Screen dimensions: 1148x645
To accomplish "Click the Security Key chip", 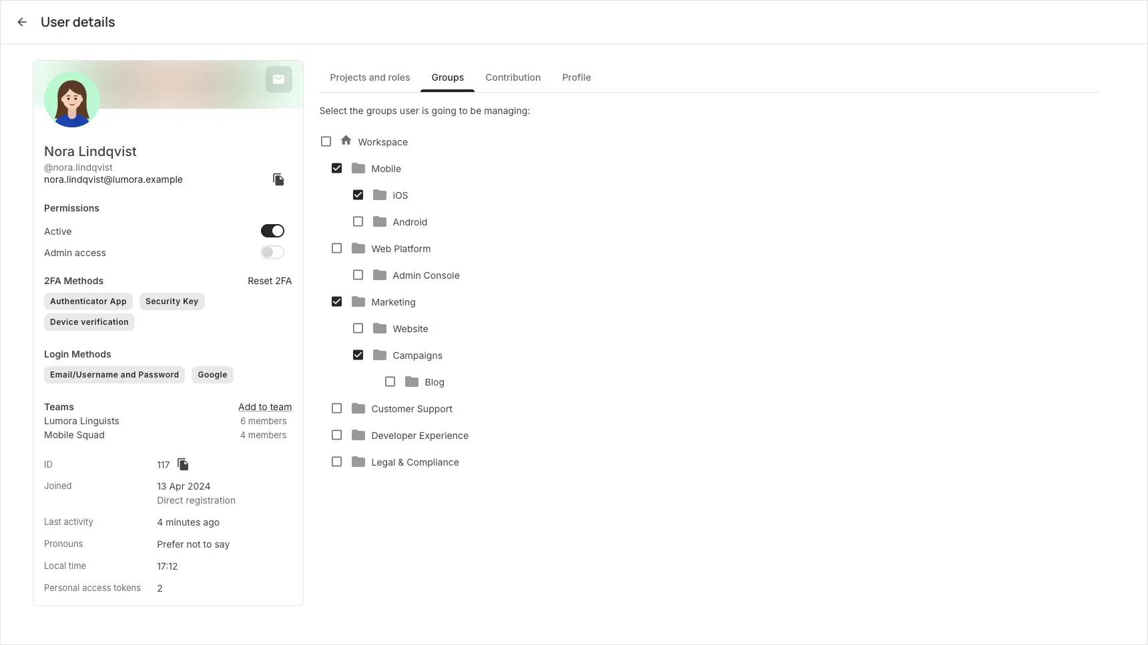I will pyautogui.click(x=172, y=301).
